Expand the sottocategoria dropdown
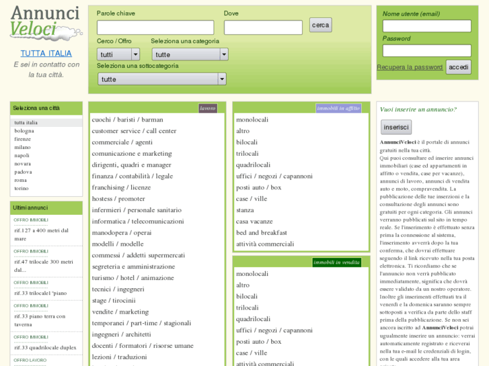This screenshot has height=366, width=489. click(162, 79)
